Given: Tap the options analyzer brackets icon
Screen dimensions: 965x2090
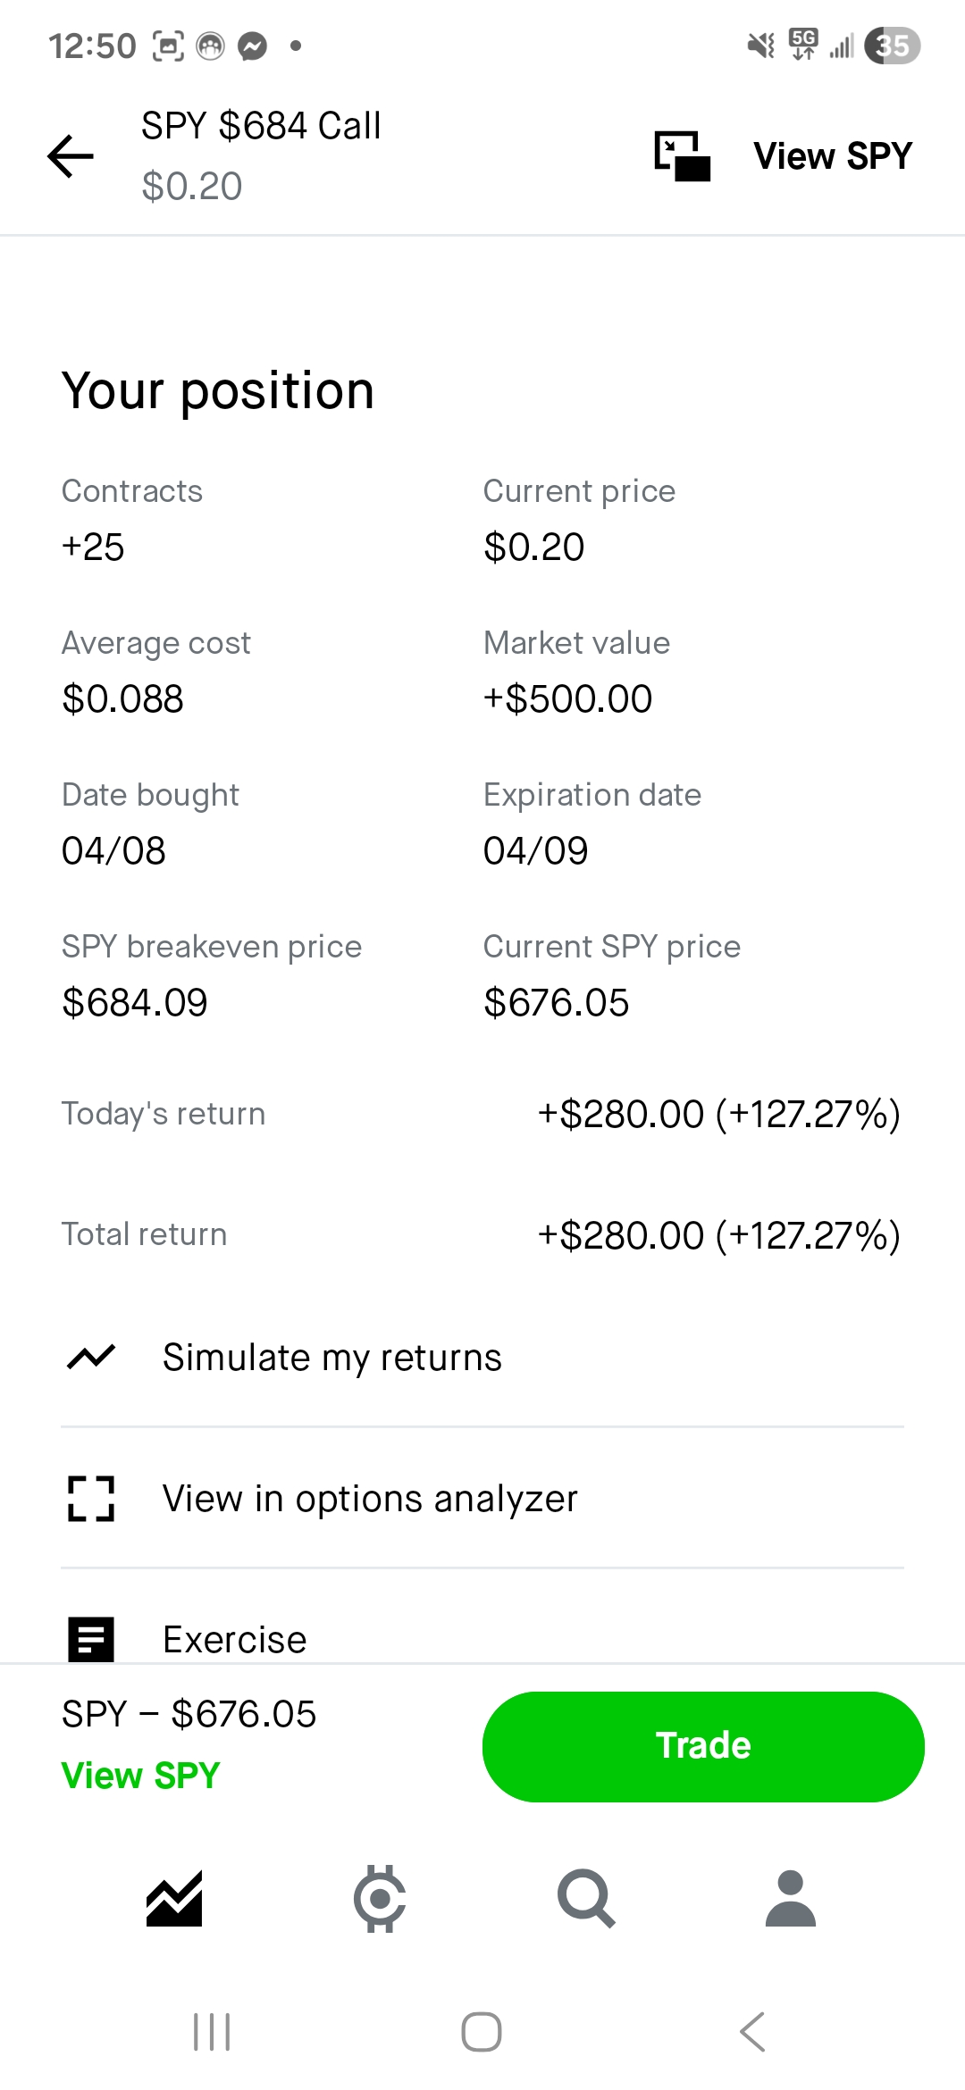Looking at the screenshot, I should click(x=91, y=1499).
